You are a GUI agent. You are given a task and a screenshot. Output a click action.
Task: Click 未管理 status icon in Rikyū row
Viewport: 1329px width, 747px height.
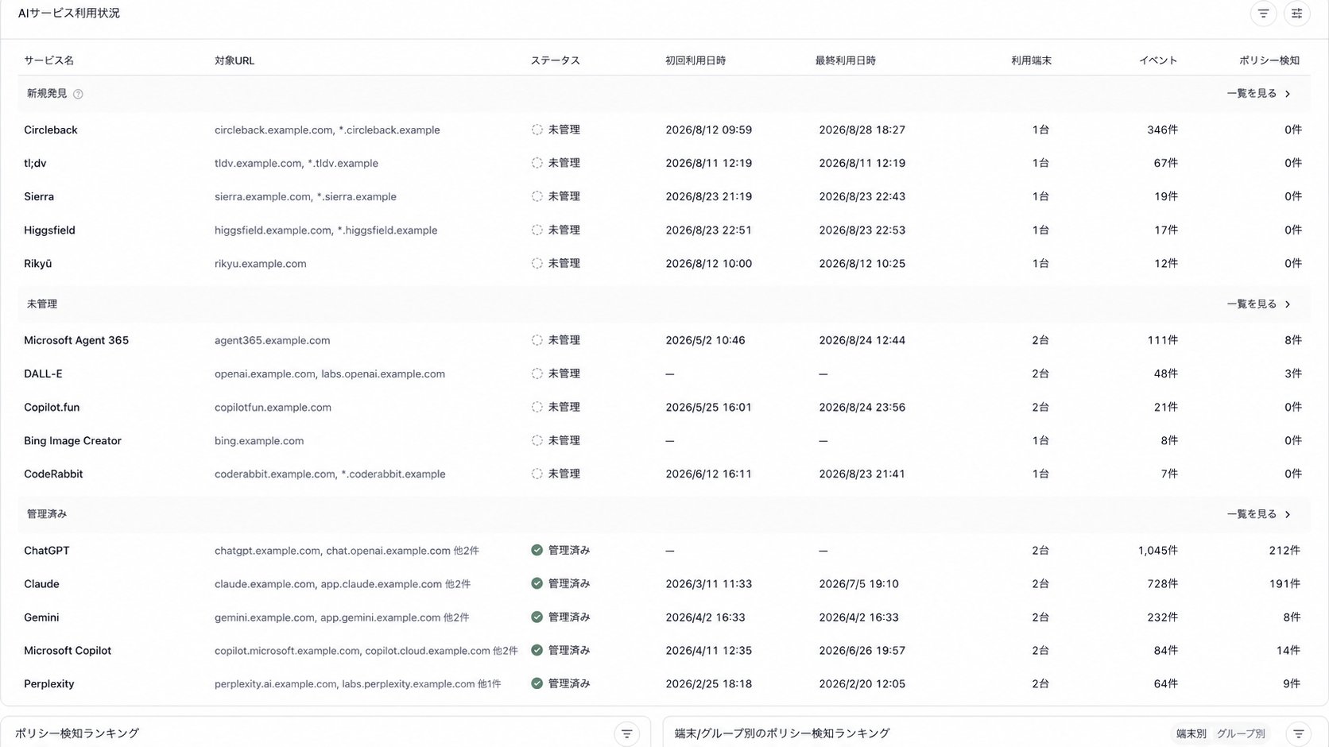(537, 263)
